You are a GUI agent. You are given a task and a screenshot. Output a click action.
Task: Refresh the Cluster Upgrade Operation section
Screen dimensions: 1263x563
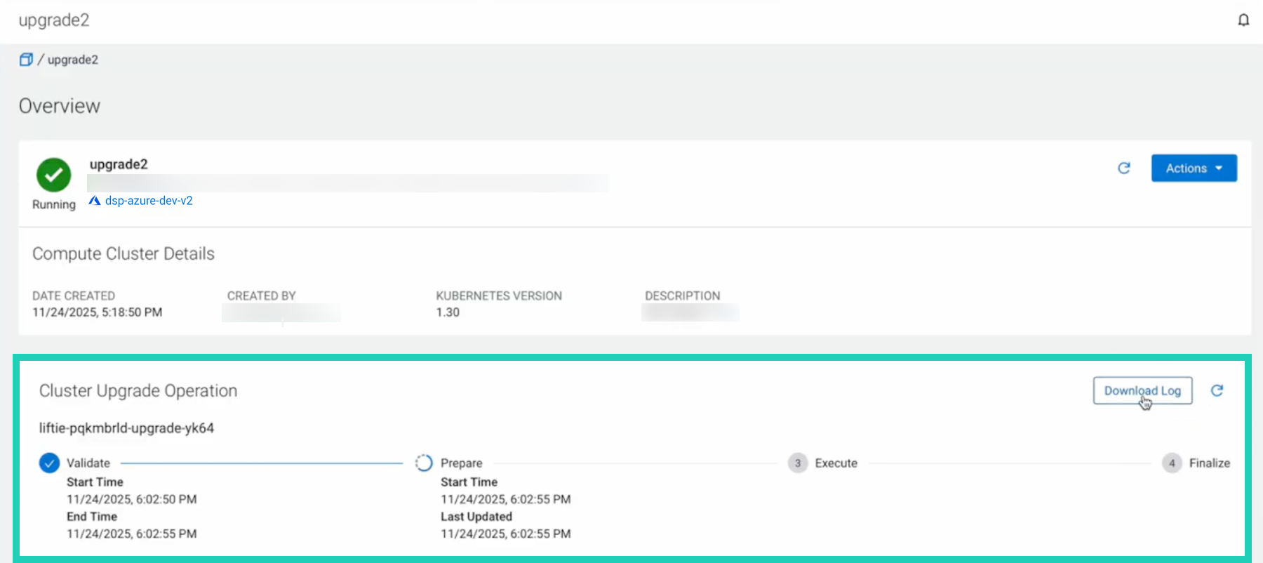1217,391
